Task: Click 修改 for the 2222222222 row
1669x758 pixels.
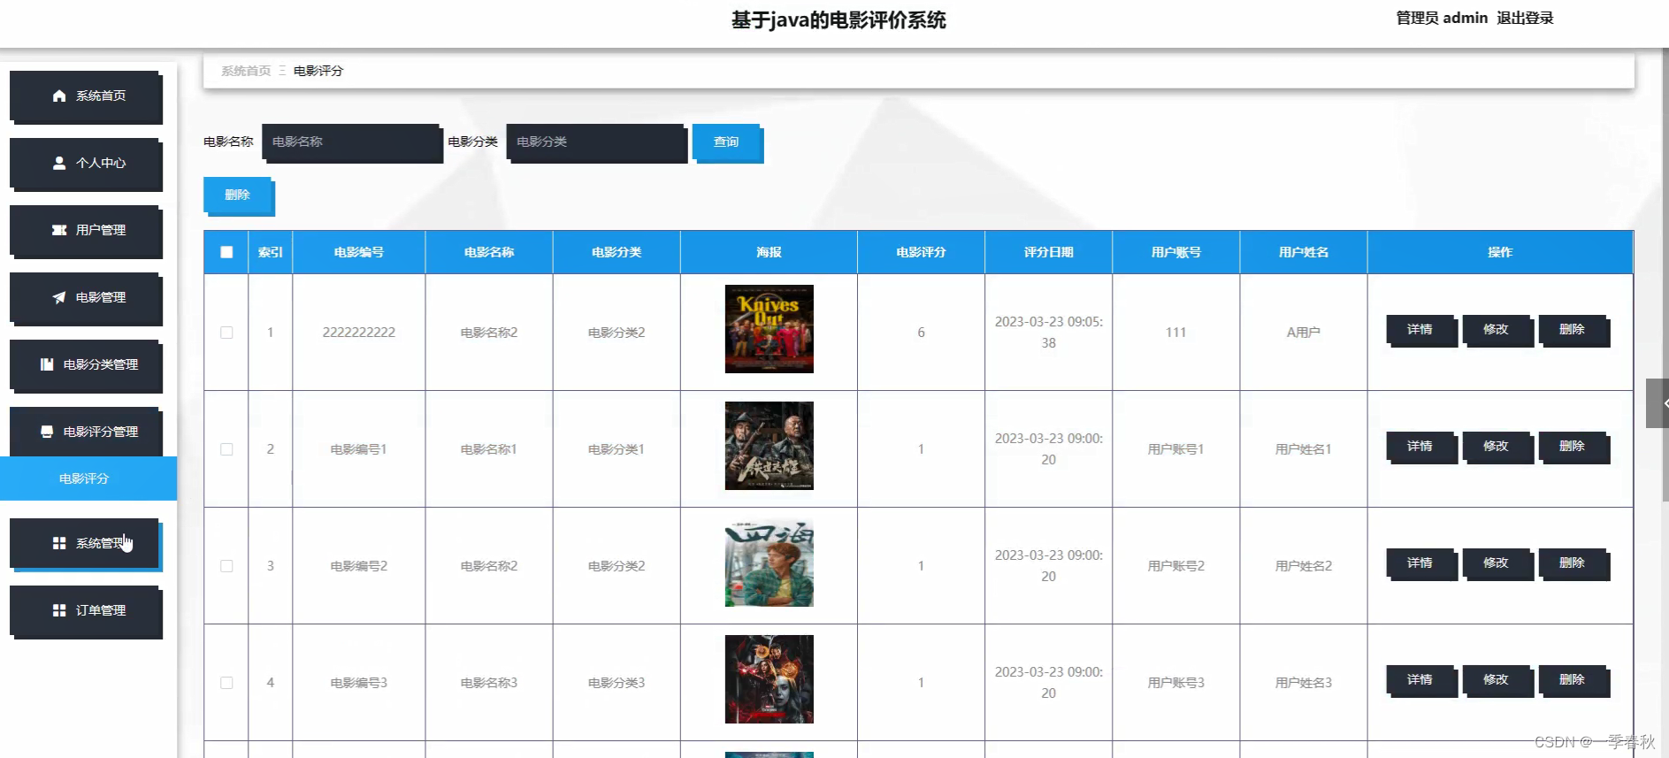Action: (1497, 330)
